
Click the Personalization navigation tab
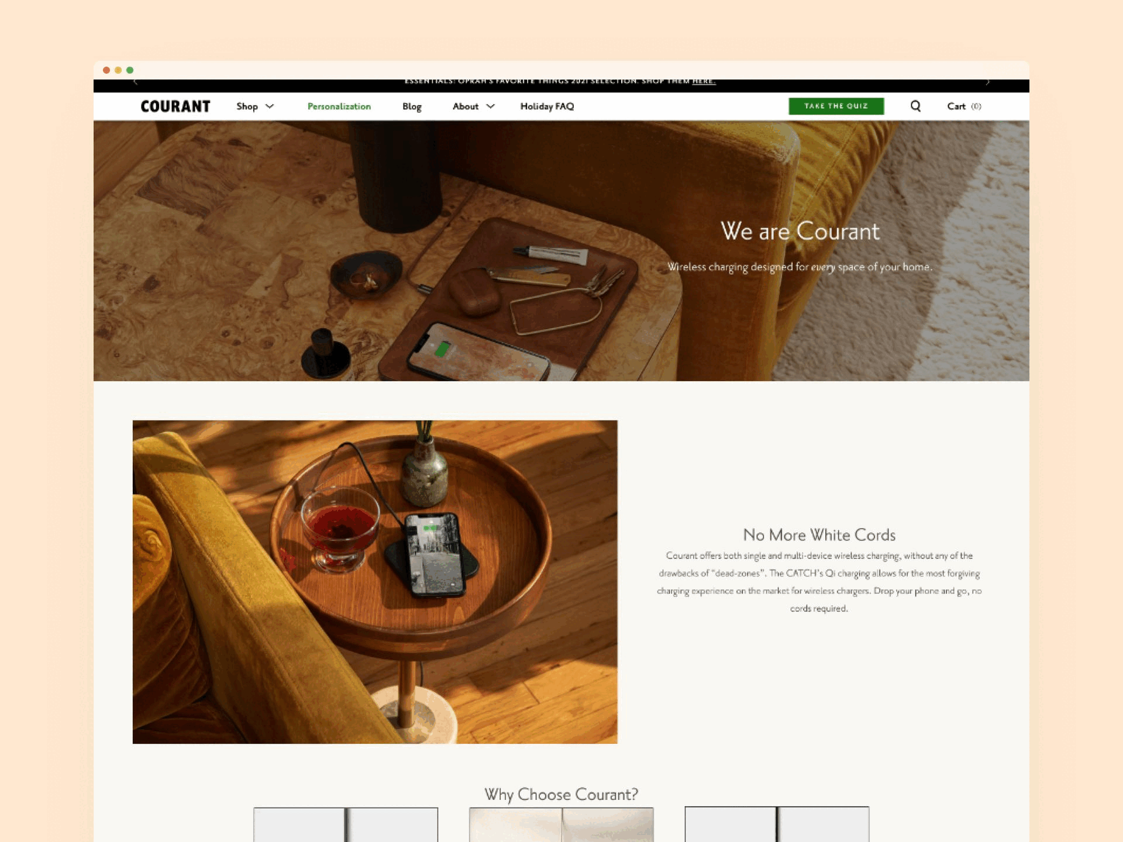click(x=339, y=106)
